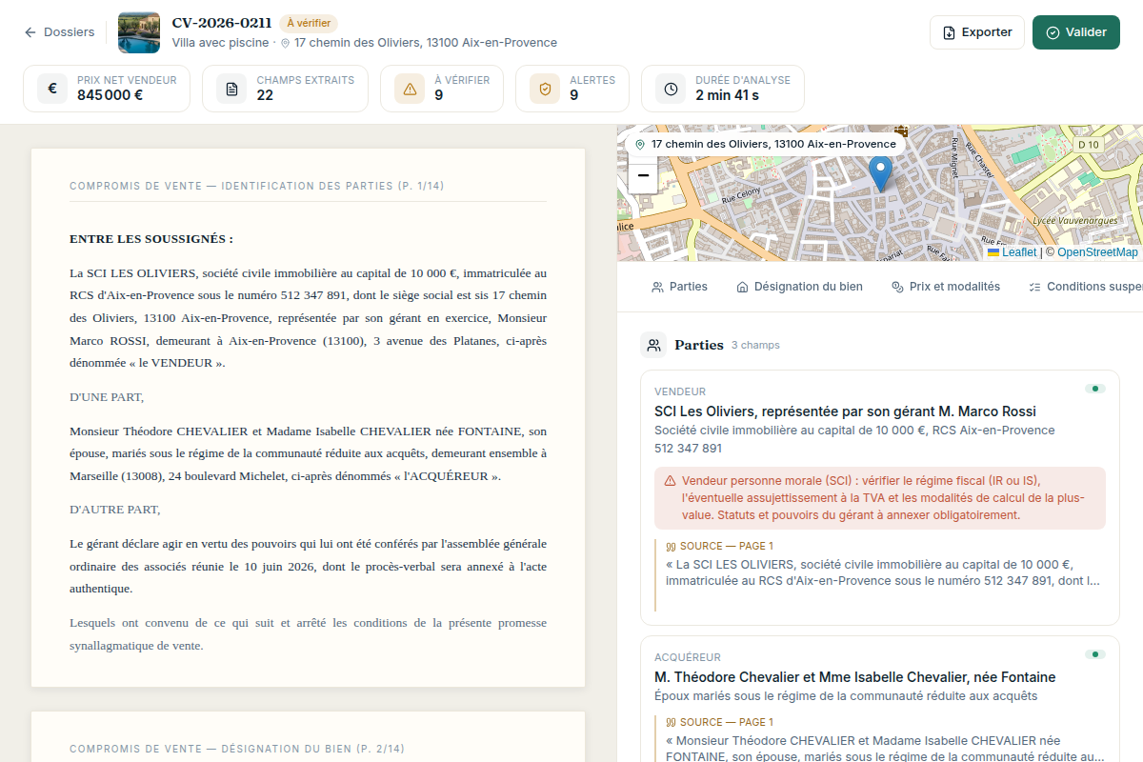Click the pin icon in the map address label

click(640, 144)
